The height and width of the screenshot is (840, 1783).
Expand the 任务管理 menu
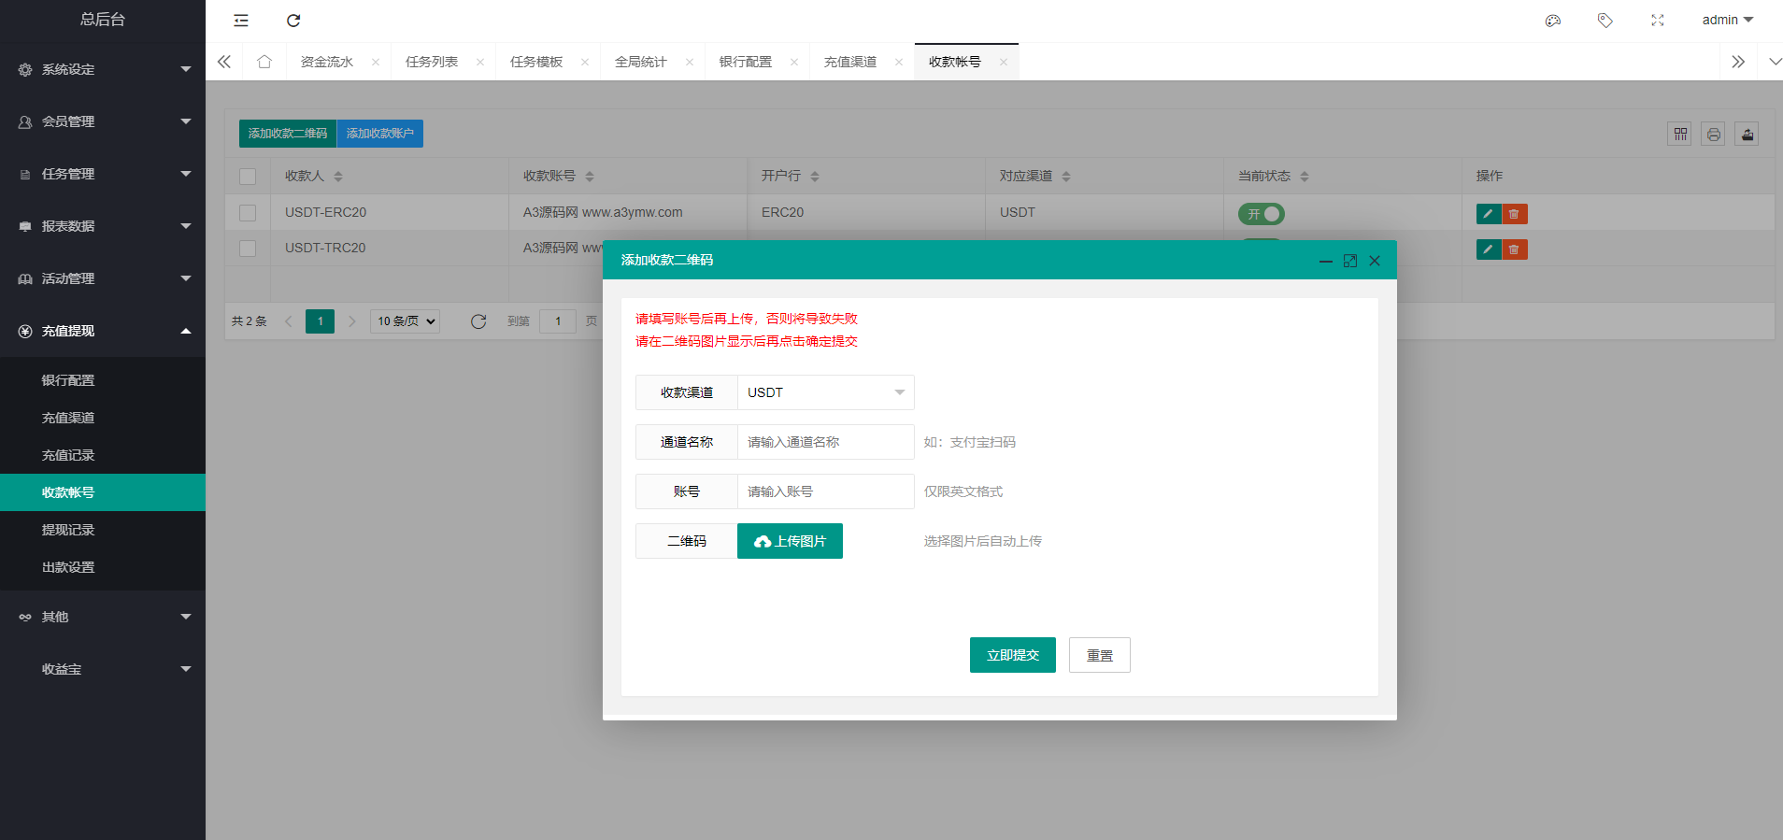[103, 174]
